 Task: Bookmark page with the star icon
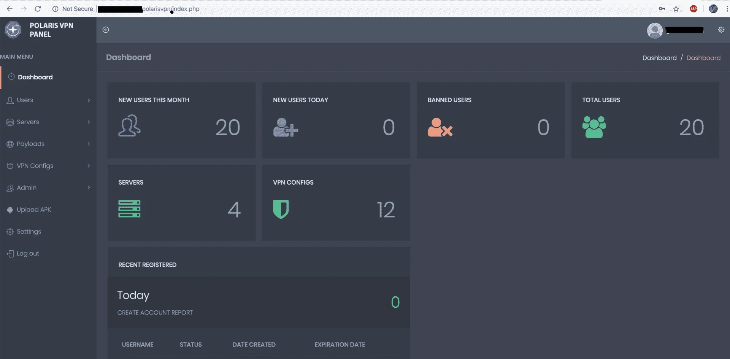point(676,9)
